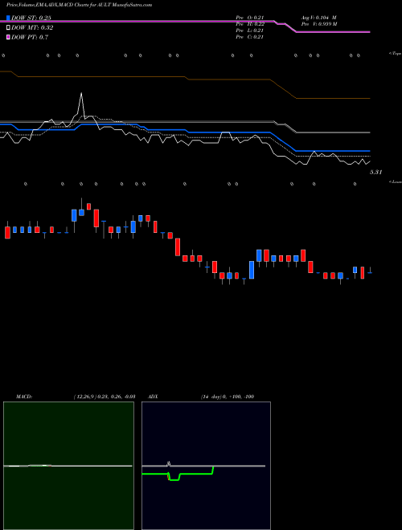
Task: Click the 'Pre C: 0.21' value
Action: pyautogui.click(x=250, y=37)
